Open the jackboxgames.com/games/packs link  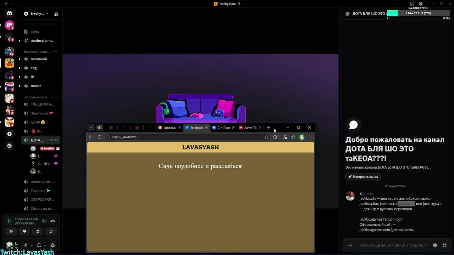click(386, 230)
